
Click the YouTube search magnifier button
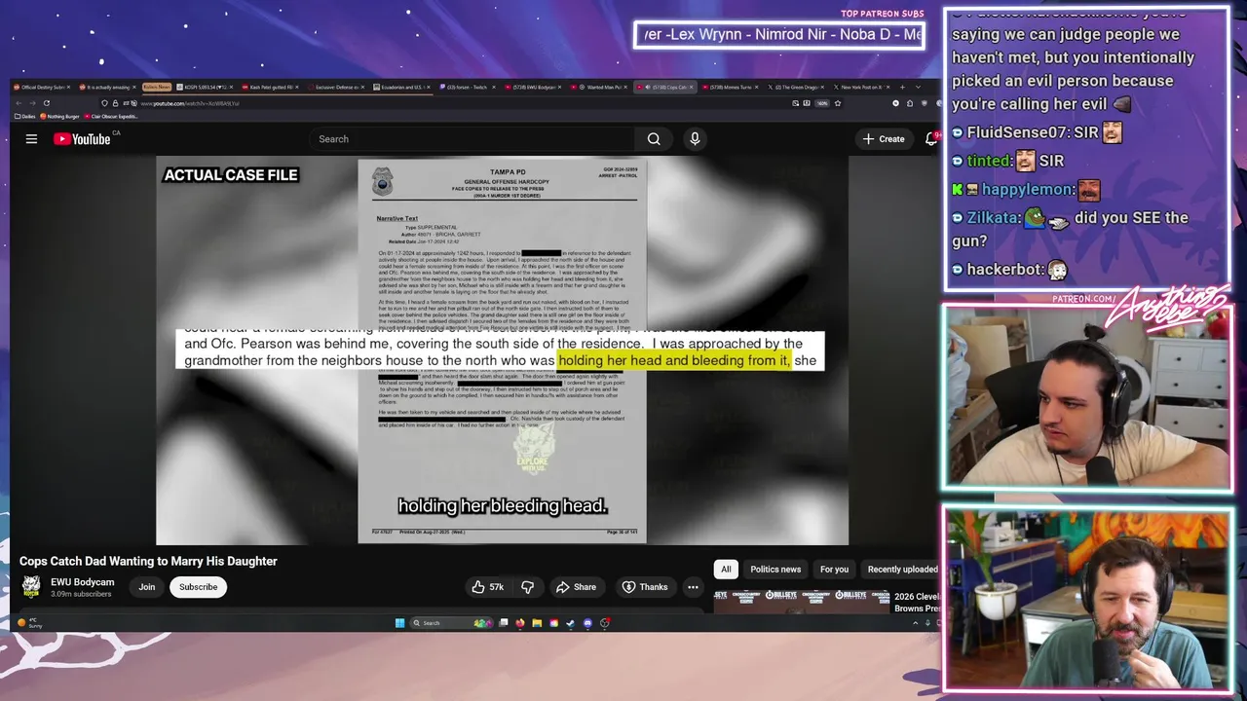coord(654,139)
